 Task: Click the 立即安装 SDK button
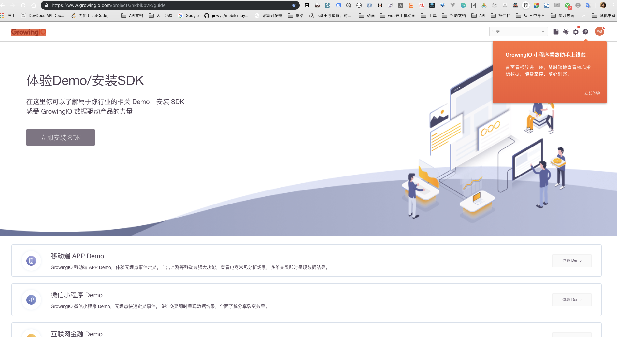click(61, 137)
